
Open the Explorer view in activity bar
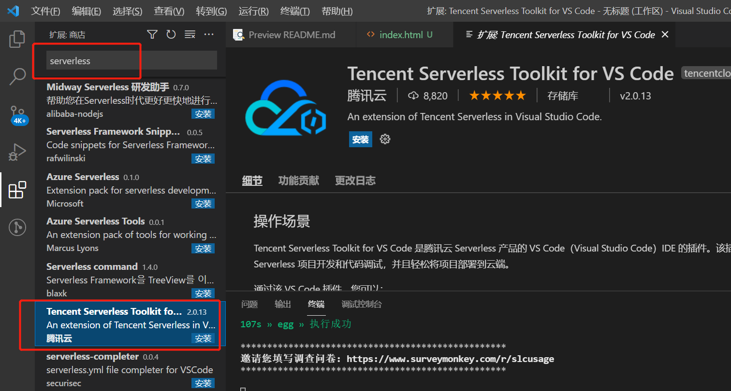pyautogui.click(x=17, y=39)
